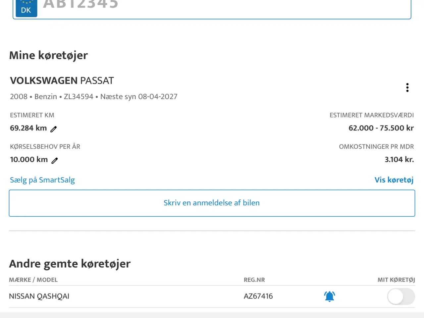Open Vis køretøj for the Passat
The height and width of the screenshot is (318, 424).
(394, 180)
